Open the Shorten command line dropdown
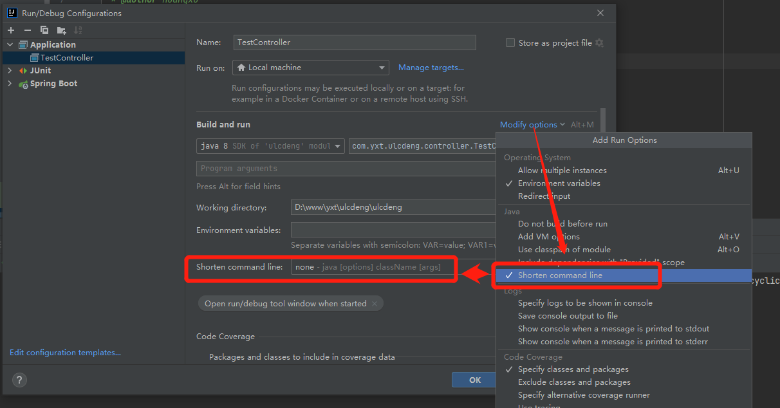 373,266
